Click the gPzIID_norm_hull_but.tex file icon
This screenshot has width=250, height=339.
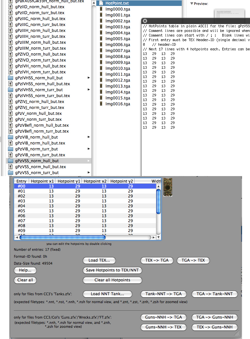point(11,7)
